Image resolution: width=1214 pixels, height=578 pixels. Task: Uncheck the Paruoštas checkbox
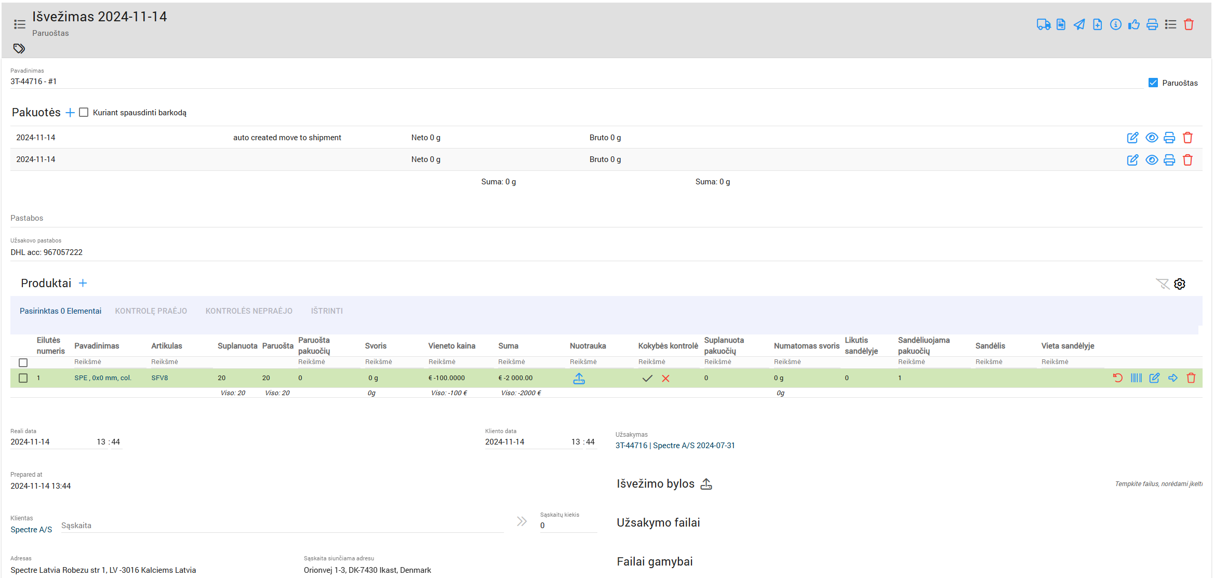click(x=1153, y=83)
